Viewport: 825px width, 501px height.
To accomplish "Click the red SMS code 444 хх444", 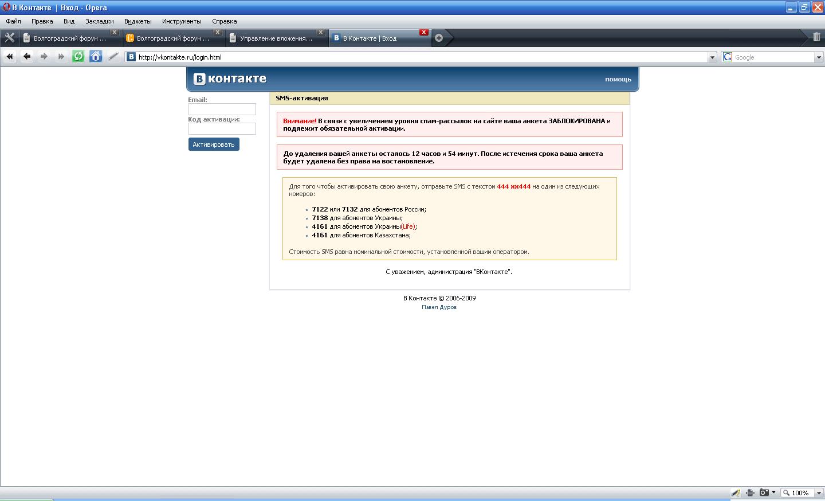I will (x=514, y=186).
